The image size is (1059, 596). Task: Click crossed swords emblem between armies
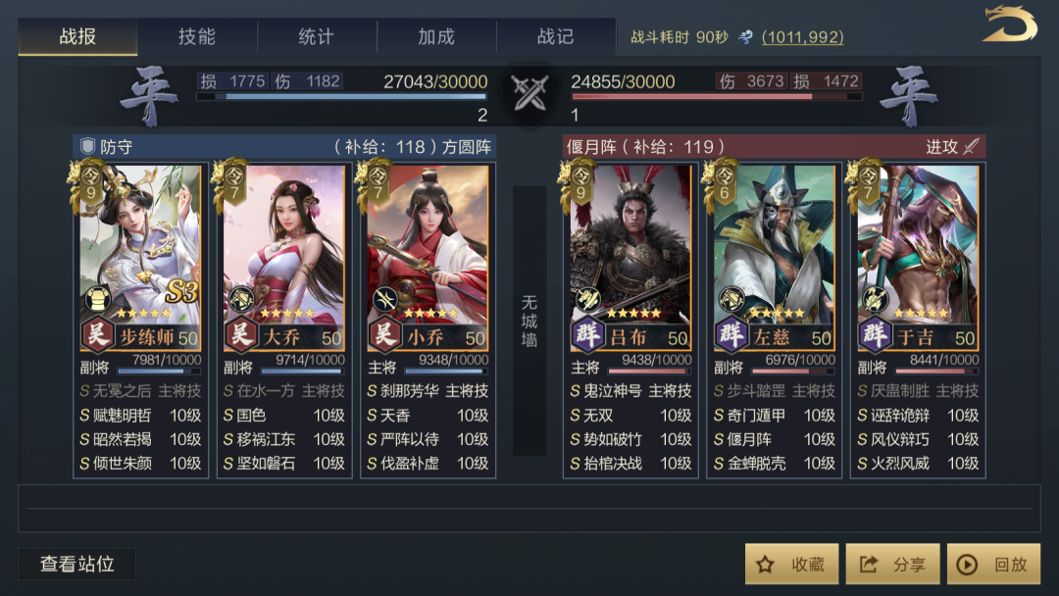pos(529,93)
